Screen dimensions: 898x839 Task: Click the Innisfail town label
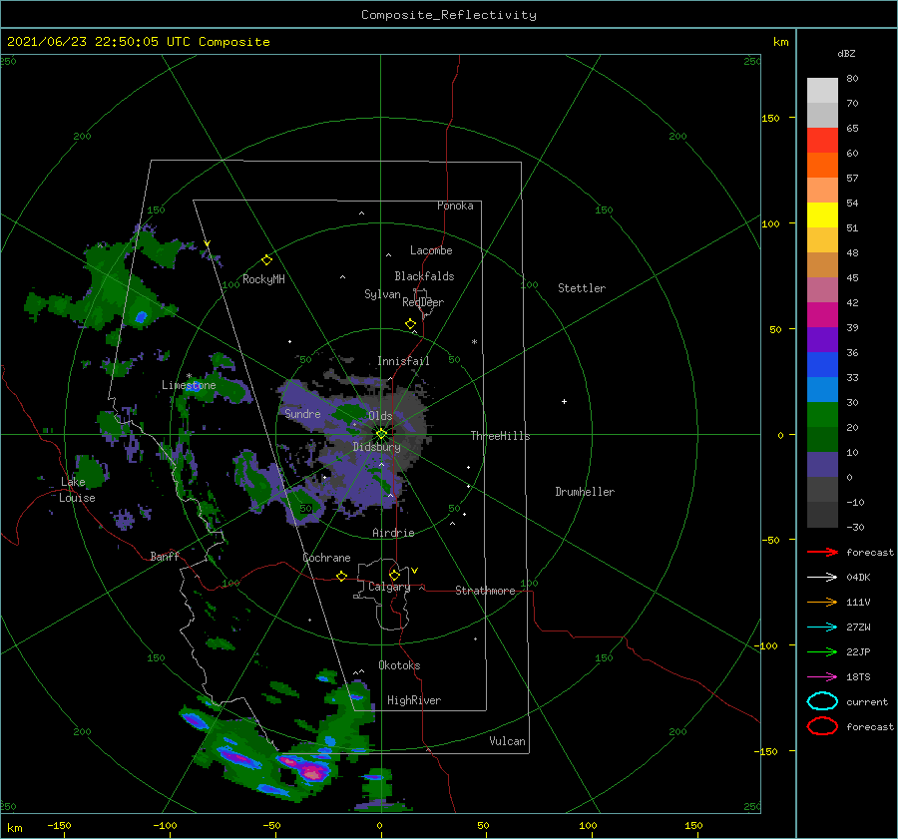403,361
